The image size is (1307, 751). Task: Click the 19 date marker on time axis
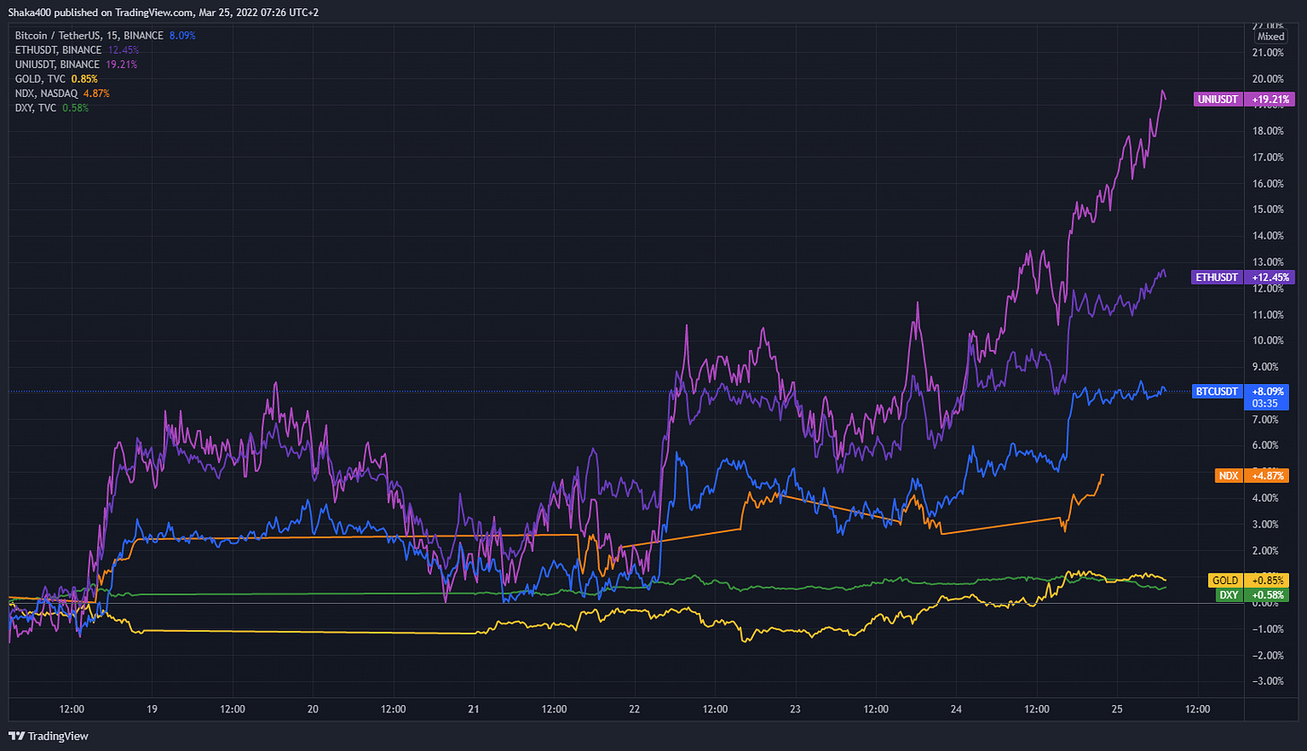pyautogui.click(x=152, y=707)
